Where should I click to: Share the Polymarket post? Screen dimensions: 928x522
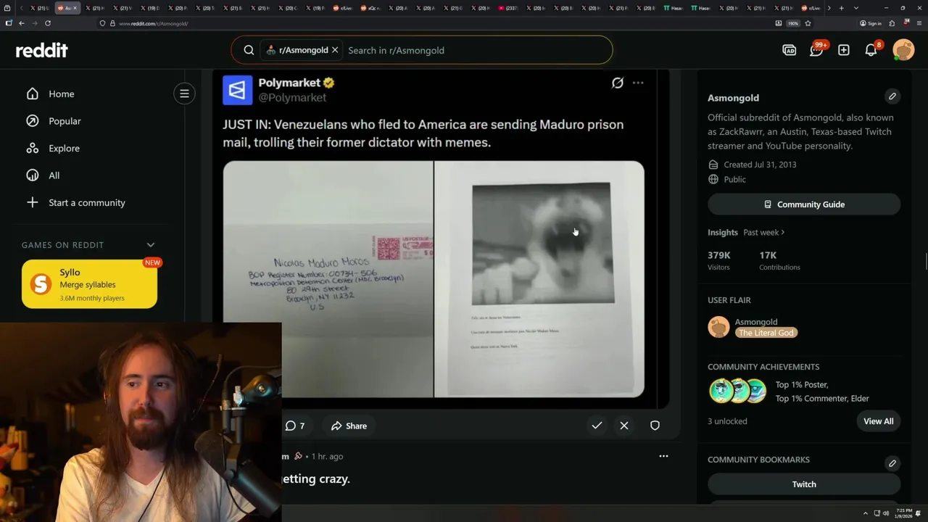point(349,426)
